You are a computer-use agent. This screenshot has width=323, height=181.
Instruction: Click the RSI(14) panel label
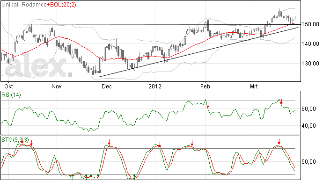tap(11, 95)
